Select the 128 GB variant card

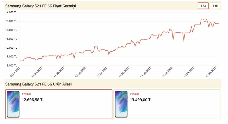[x=59, y=104]
